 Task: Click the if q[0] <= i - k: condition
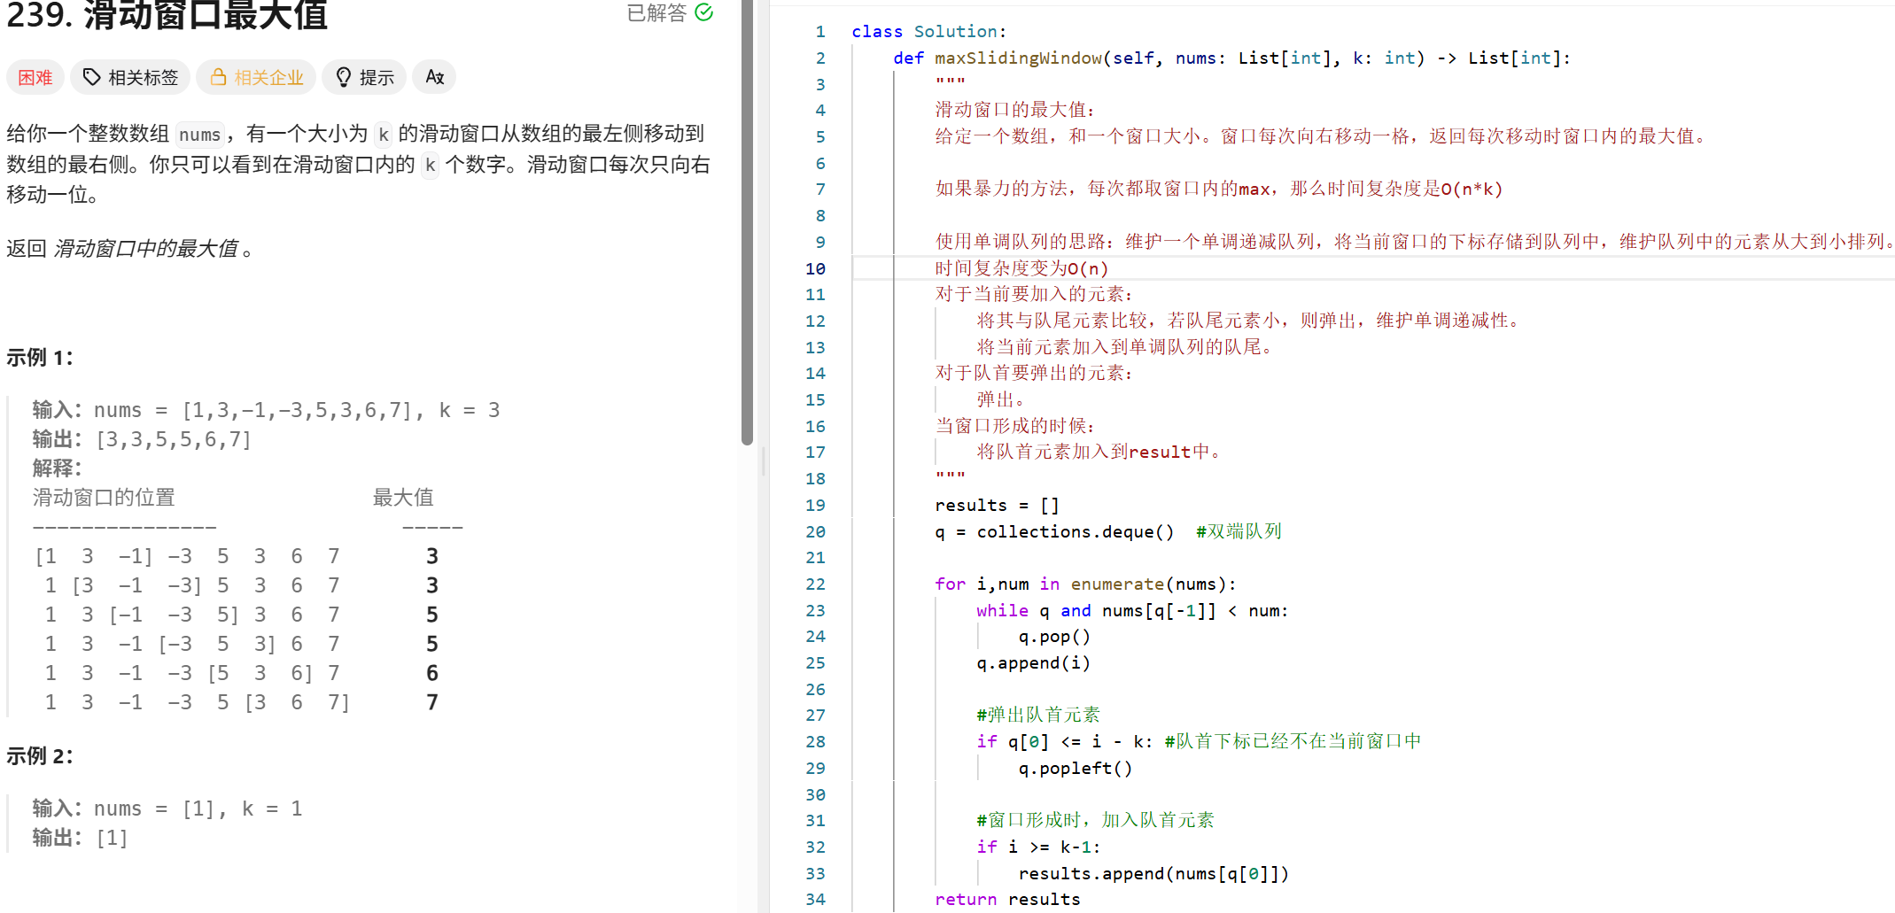1065,741
